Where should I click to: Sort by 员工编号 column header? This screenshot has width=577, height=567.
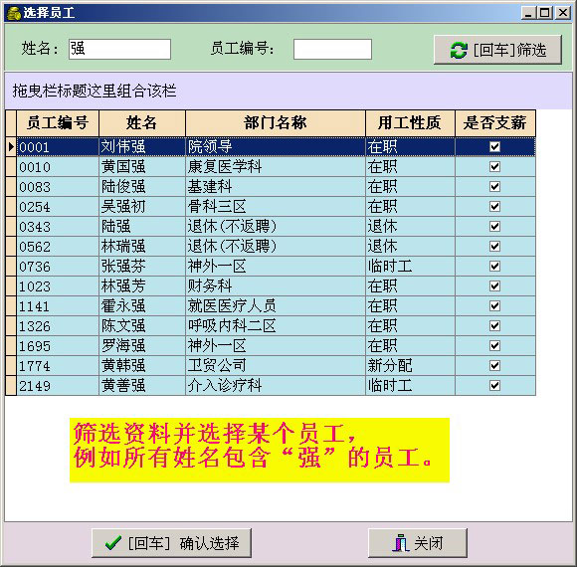pos(58,123)
